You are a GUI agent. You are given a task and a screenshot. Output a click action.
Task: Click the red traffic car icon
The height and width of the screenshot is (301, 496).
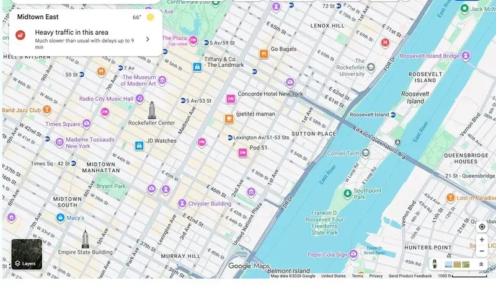pyautogui.click(x=20, y=35)
